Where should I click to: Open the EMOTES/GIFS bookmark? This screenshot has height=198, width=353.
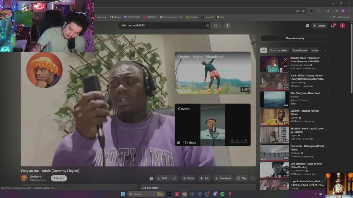[x=132, y=17]
